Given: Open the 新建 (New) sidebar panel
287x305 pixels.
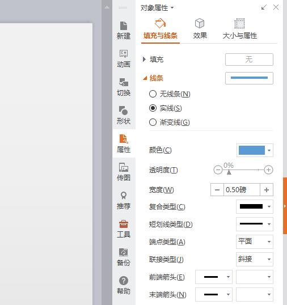Looking at the screenshot, I should coord(124,31).
